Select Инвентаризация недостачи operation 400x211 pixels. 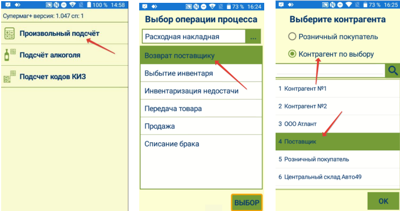tap(201, 91)
